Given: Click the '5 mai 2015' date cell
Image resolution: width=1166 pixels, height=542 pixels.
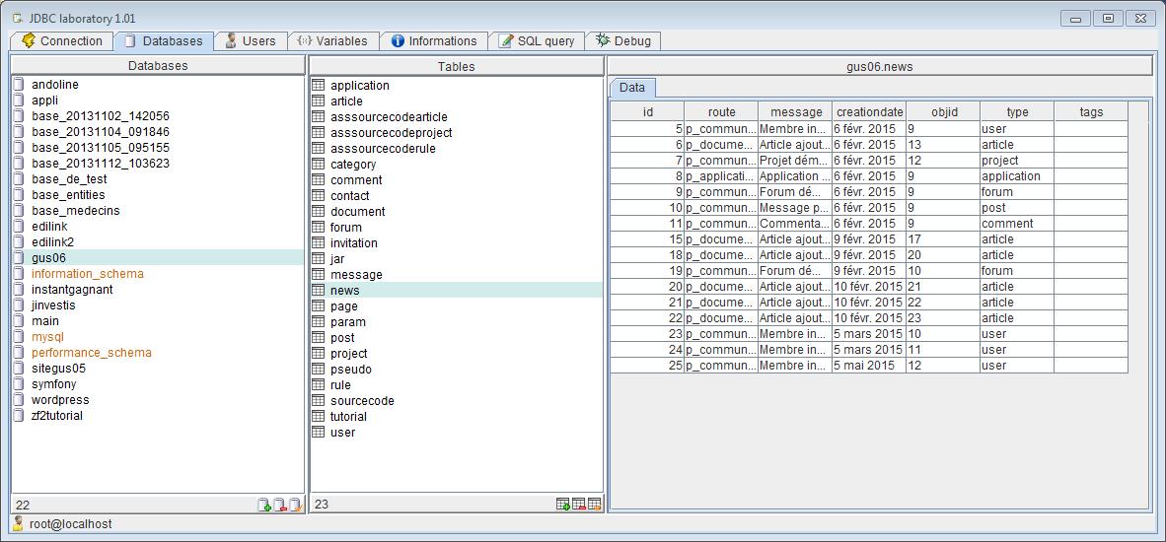Looking at the screenshot, I should [x=869, y=366].
